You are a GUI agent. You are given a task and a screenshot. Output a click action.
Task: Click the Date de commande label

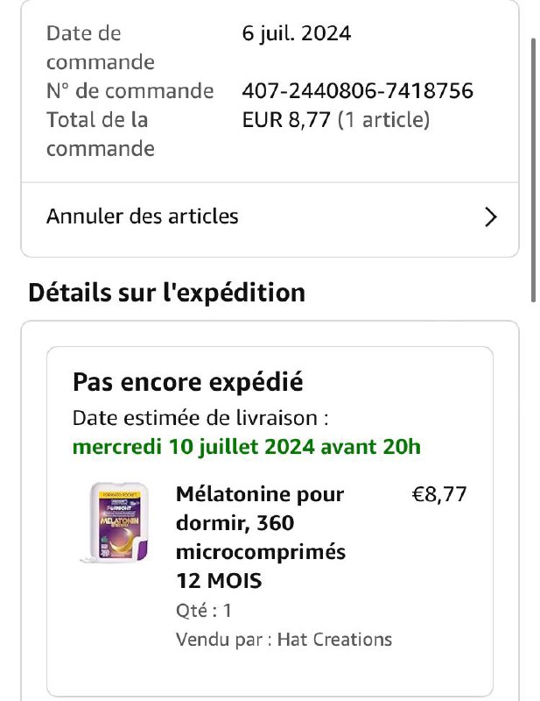pos(101,48)
